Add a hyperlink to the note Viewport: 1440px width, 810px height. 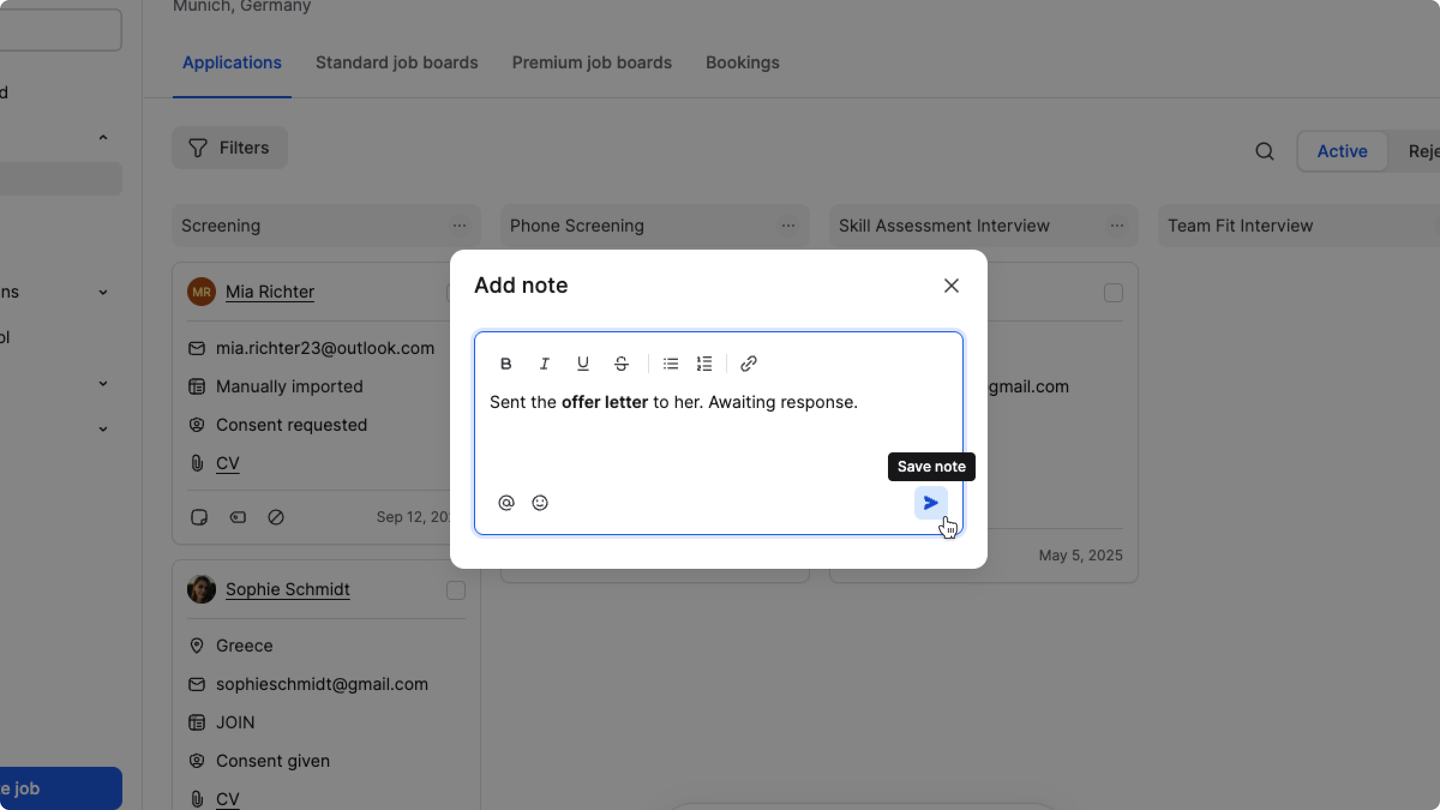click(x=748, y=364)
